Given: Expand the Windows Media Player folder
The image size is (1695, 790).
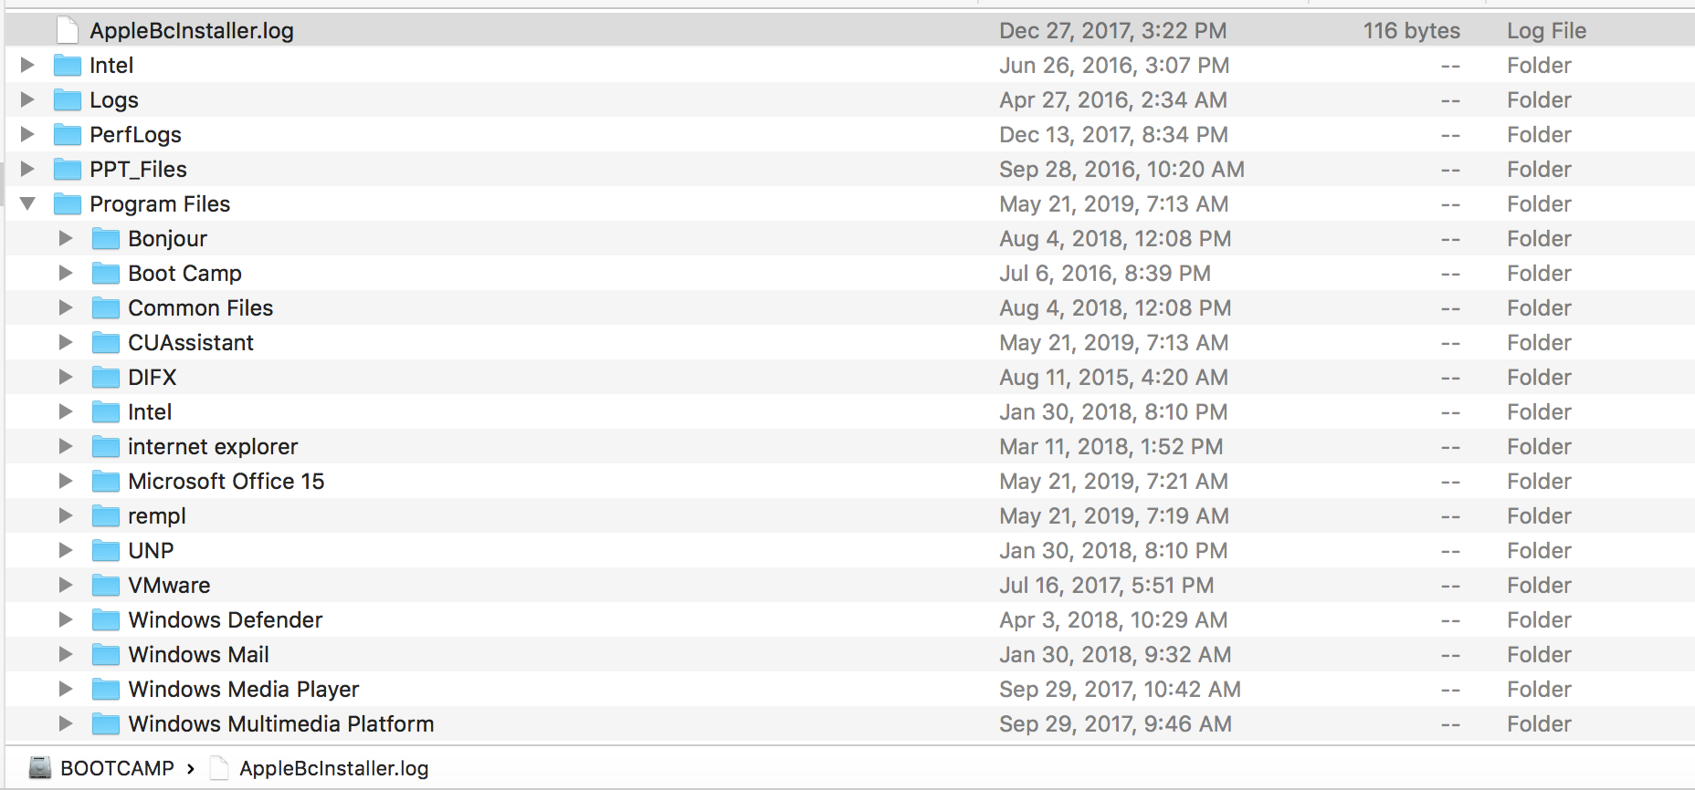Looking at the screenshot, I should pos(65,689).
